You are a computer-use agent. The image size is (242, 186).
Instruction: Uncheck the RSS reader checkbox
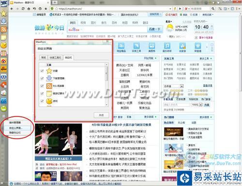click(42, 86)
